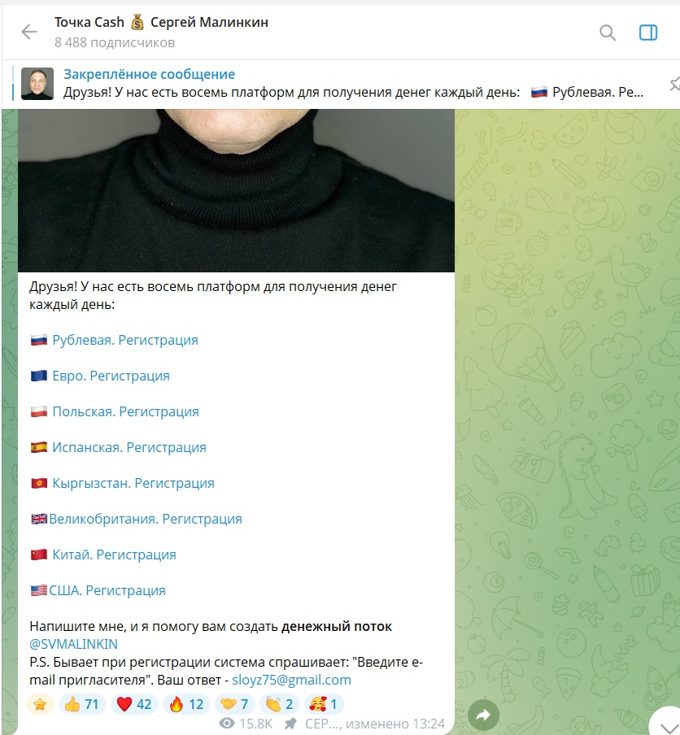Open the Рублевая. Регистрация link
The width and height of the screenshot is (680, 735).
tap(124, 340)
